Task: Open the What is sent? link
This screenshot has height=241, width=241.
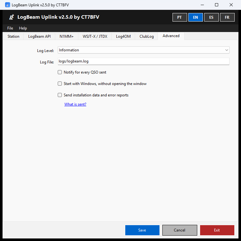Action: click(75, 104)
